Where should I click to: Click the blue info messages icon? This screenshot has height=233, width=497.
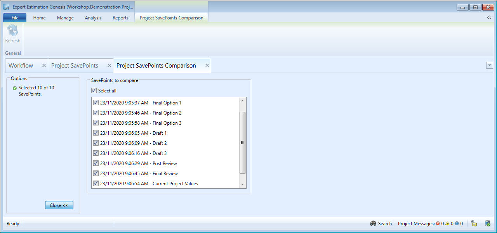click(457, 224)
